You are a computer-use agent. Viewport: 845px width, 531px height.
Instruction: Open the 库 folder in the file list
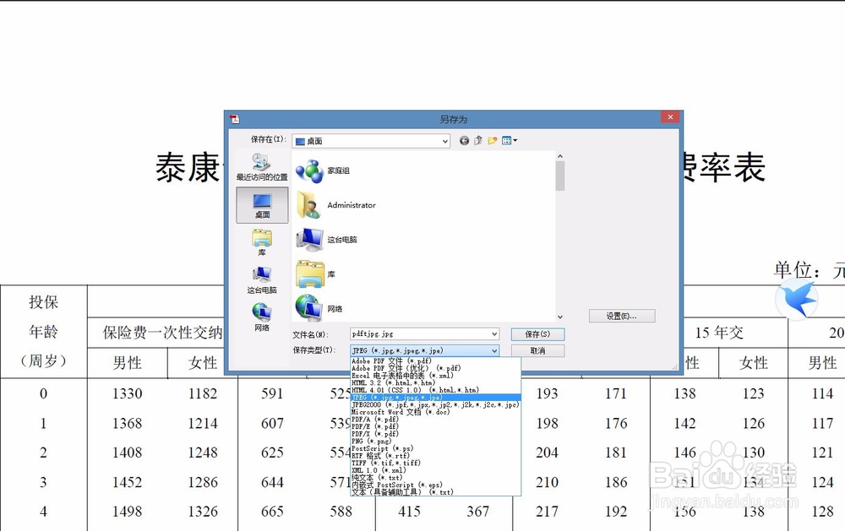pos(315,274)
